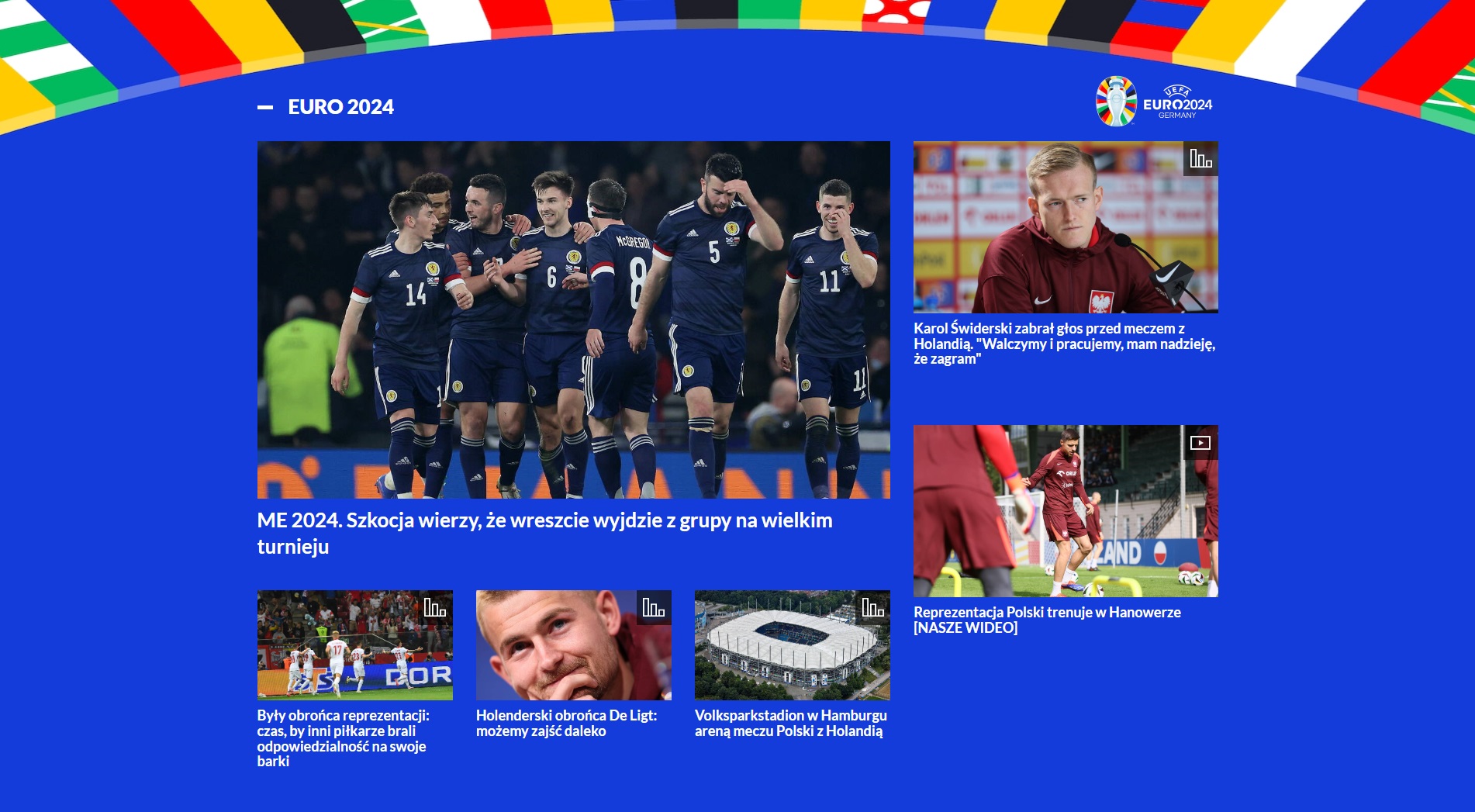The width and height of the screenshot is (1475, 812).
Task: Open Były obrońca reprezentacji article headline
Action: pos(343,738)
